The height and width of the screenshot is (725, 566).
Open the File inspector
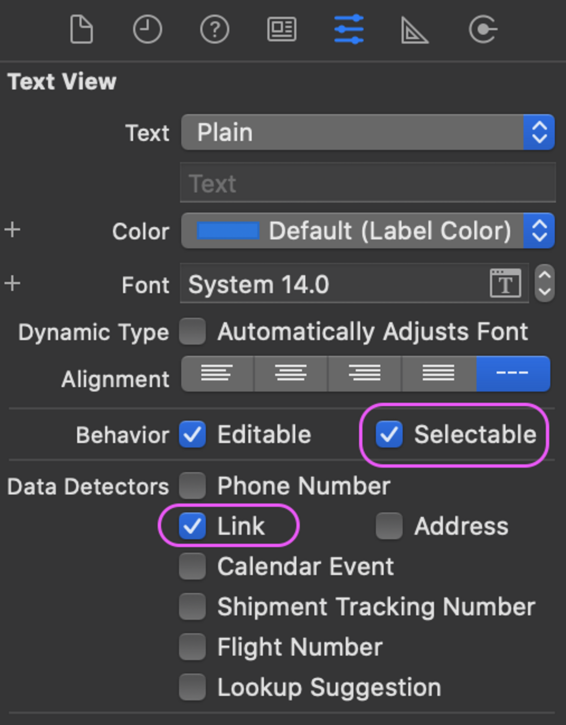pos(81,30)
